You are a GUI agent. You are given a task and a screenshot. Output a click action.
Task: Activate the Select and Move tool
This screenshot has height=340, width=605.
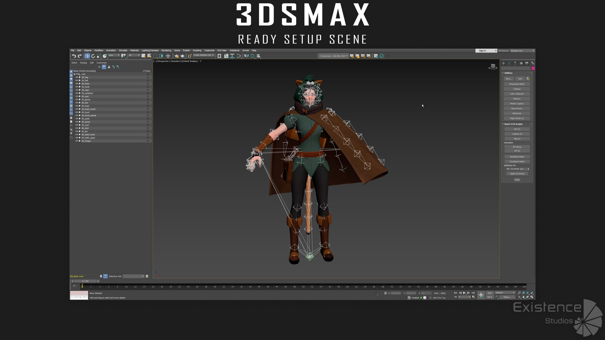[x=87, y=56]
